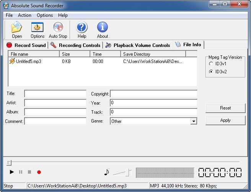
Task: Click the Stop status bar text
Action: [8, 186]
